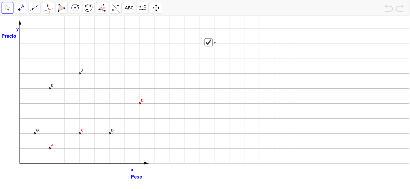Screen dimensions: 410x189
Task: Select the Angle measurement tool
Action: click(x=102, y=8)
